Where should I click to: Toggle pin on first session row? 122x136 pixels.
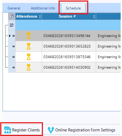point(13,36)
